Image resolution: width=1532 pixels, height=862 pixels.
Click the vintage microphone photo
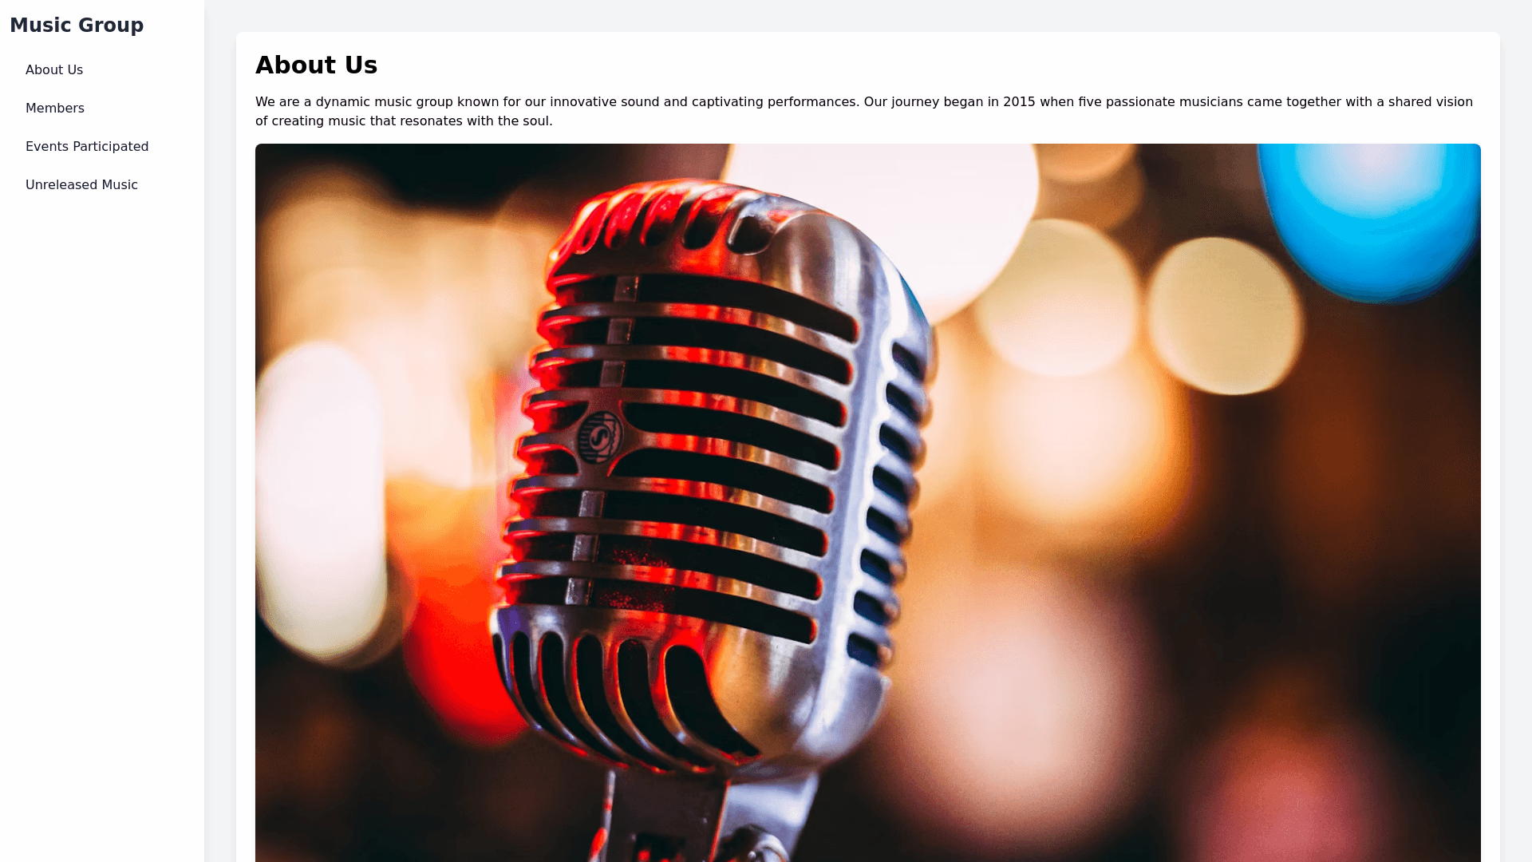(868, 503)
